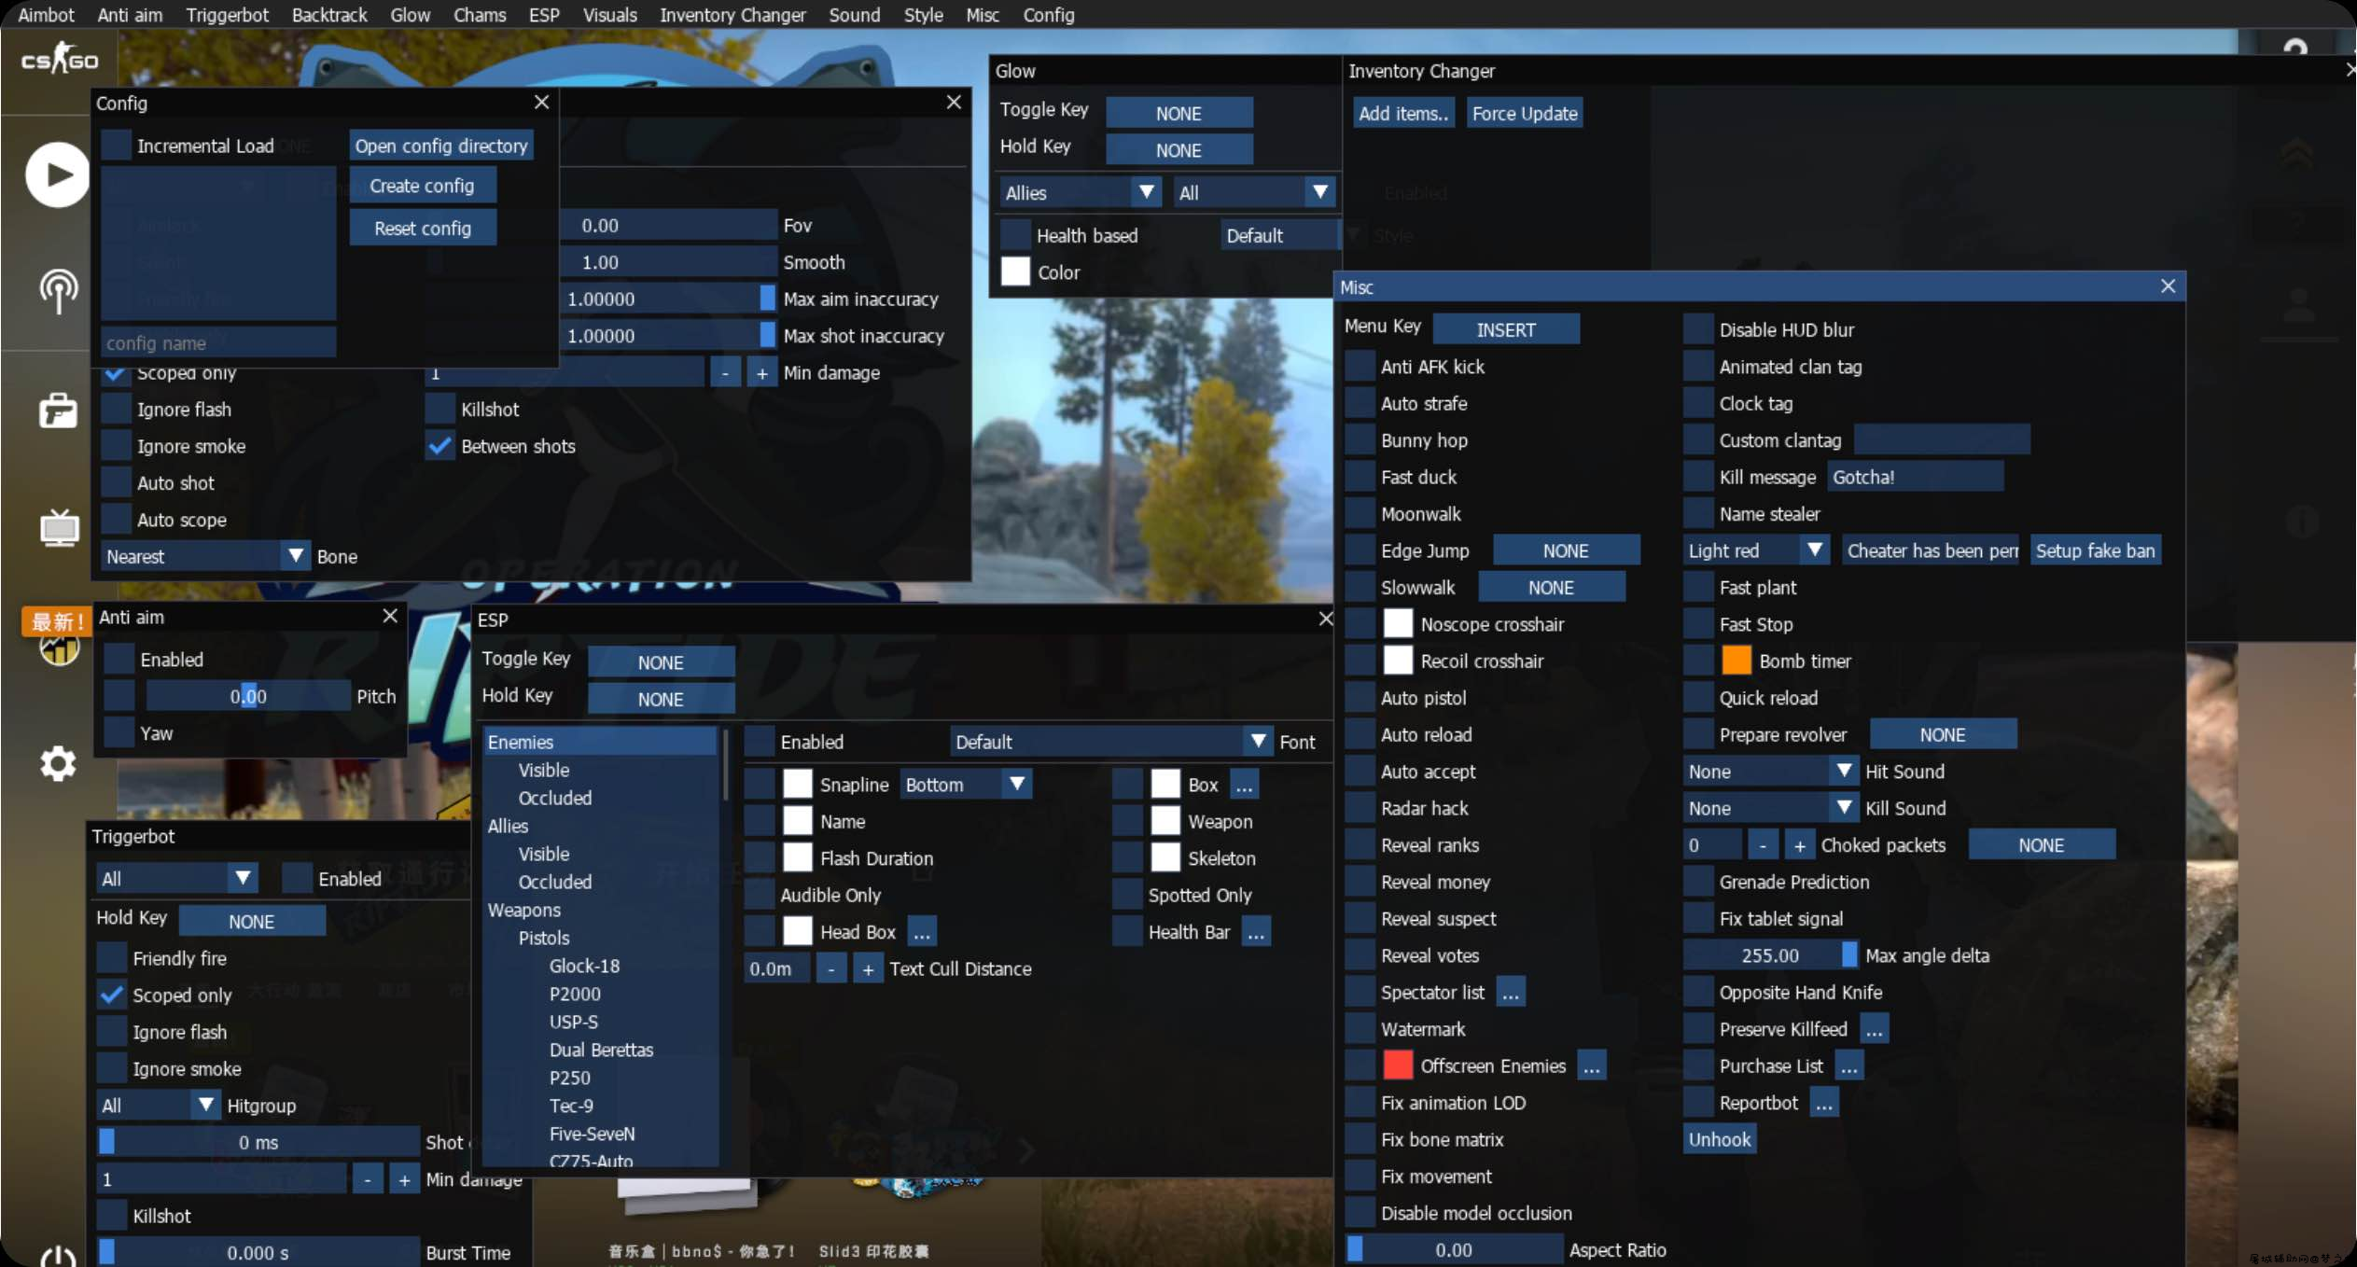Click Reset config button
This screenshot has width=2357, height=1267.
423,229
